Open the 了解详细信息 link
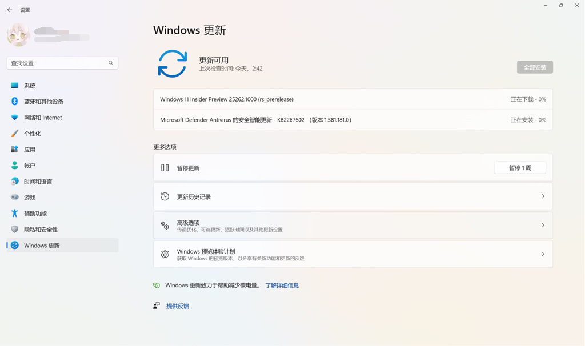Screen dimensions: 585x346 pos(282,285)
